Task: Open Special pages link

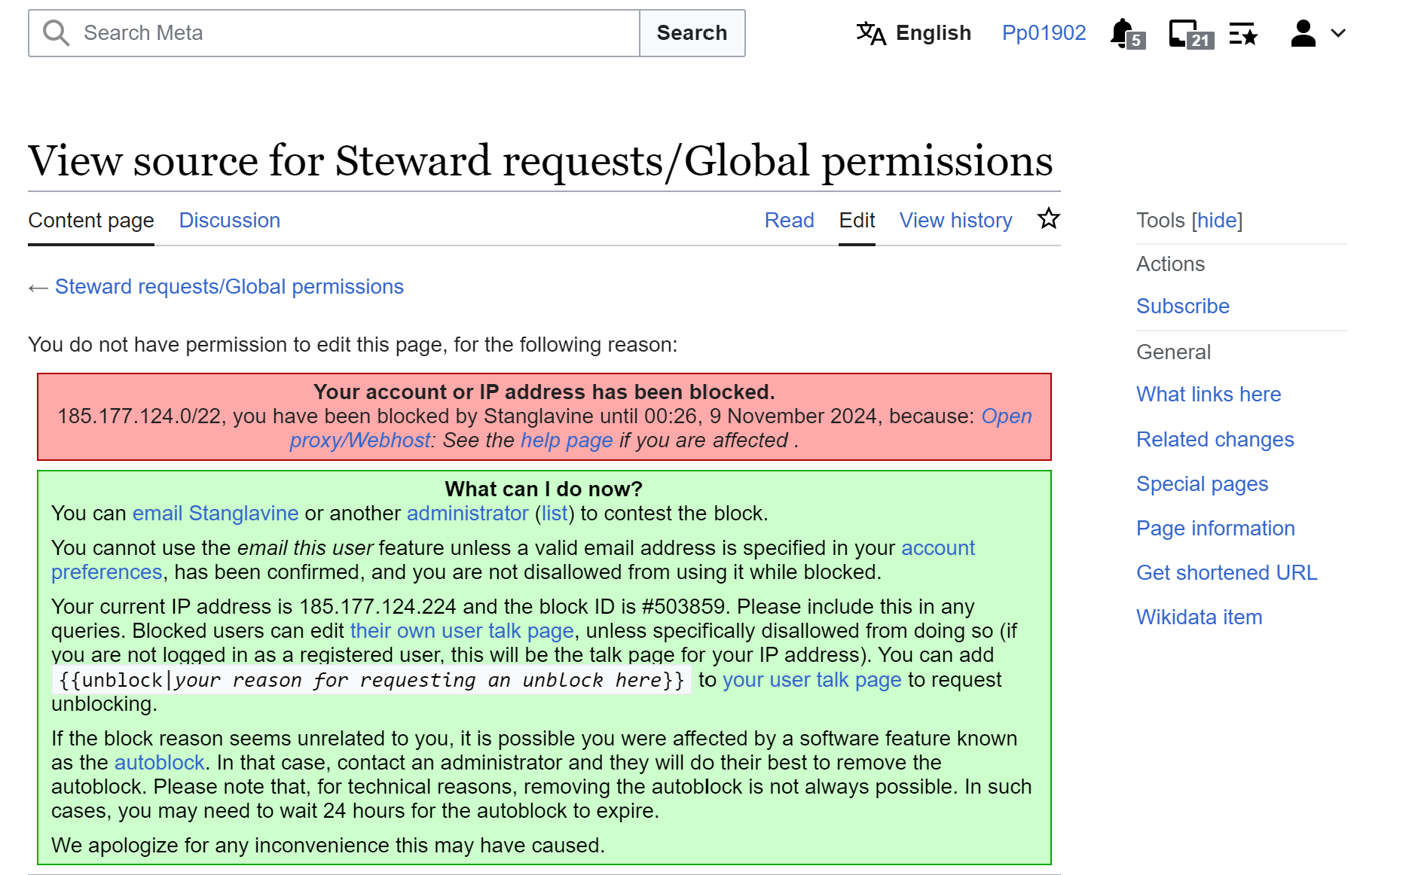Action: [1202, 484]
